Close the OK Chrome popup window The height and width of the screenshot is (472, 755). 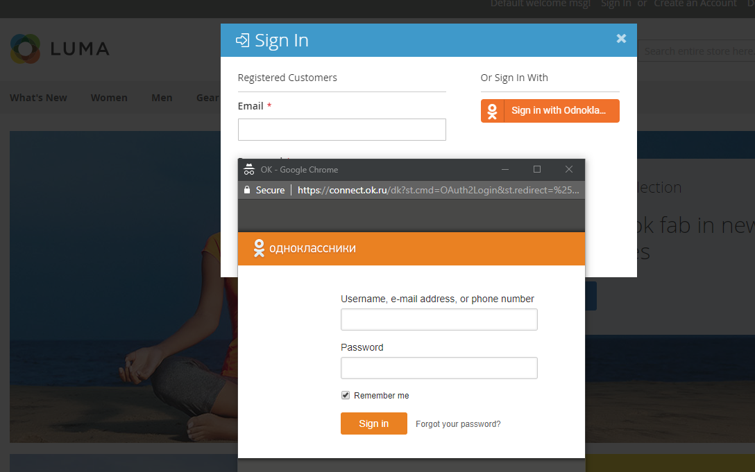click(x=569, y=170)
